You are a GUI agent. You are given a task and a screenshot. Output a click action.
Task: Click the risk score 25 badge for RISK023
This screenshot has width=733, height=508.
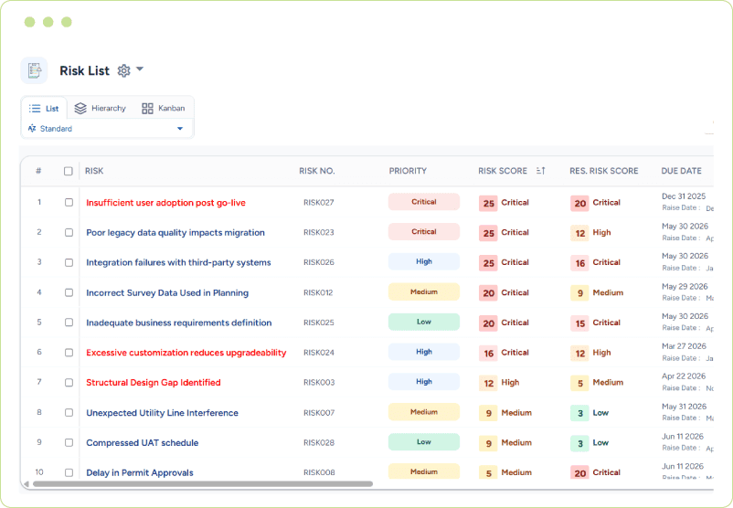[x=488, y=233]
